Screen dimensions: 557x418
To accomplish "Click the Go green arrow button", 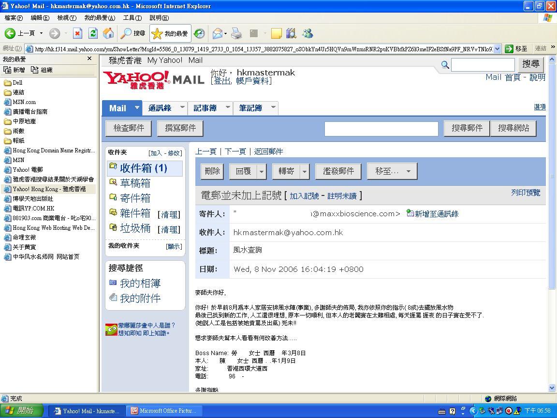I will 509,49.
